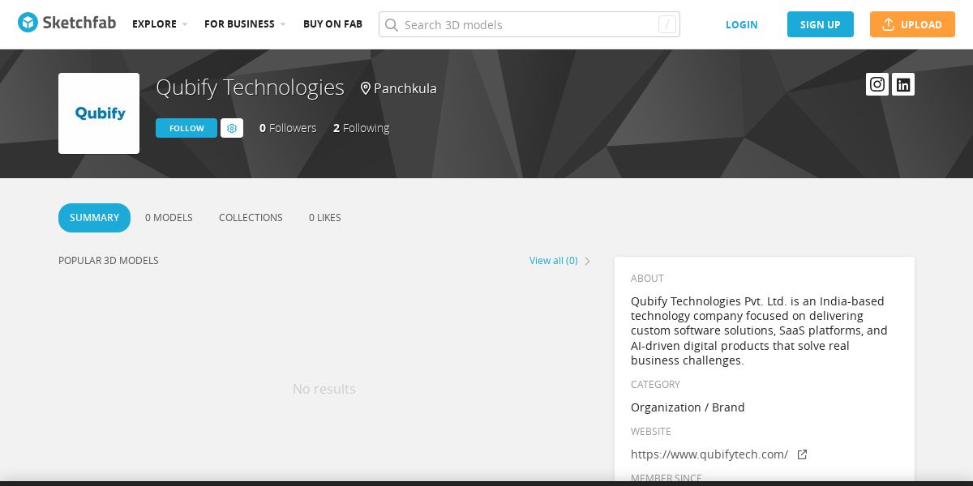Viewport: 973px width, 486px height.
Task: Focus the Search 3D models field
Action: 529,24
